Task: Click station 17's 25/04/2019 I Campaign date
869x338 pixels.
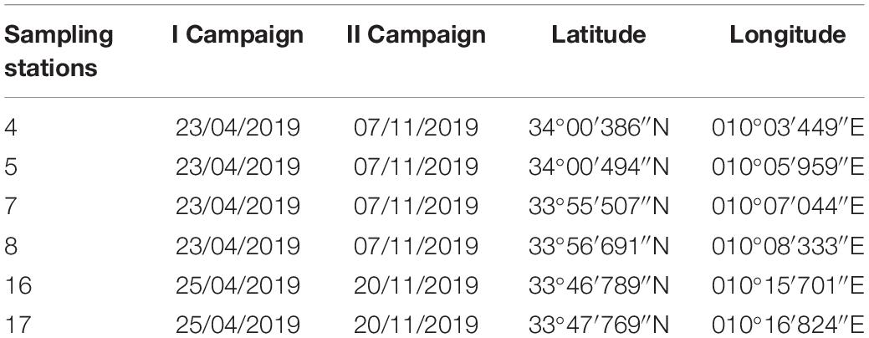Action: pos(238,324)
